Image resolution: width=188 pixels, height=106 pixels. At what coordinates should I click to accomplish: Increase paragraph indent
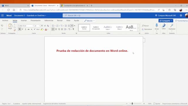[x=68, y=26]
